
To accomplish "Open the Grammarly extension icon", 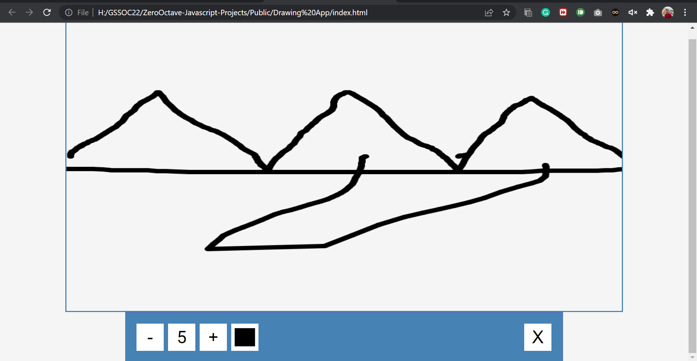I will pos(545,12).
